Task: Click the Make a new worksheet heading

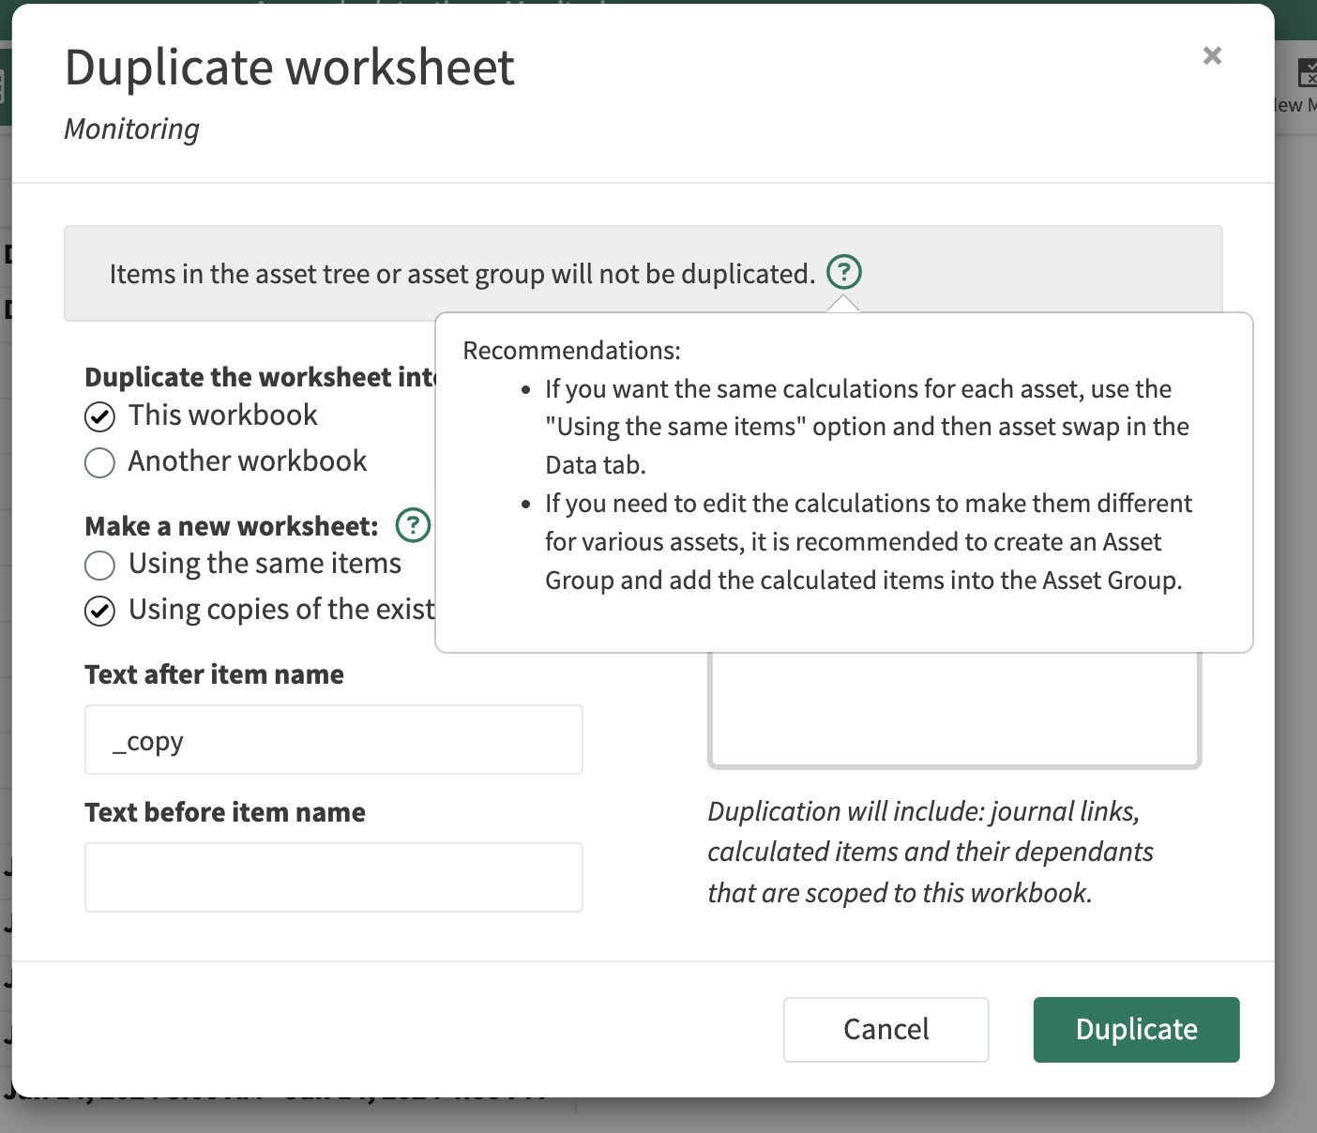Action: 232,526
